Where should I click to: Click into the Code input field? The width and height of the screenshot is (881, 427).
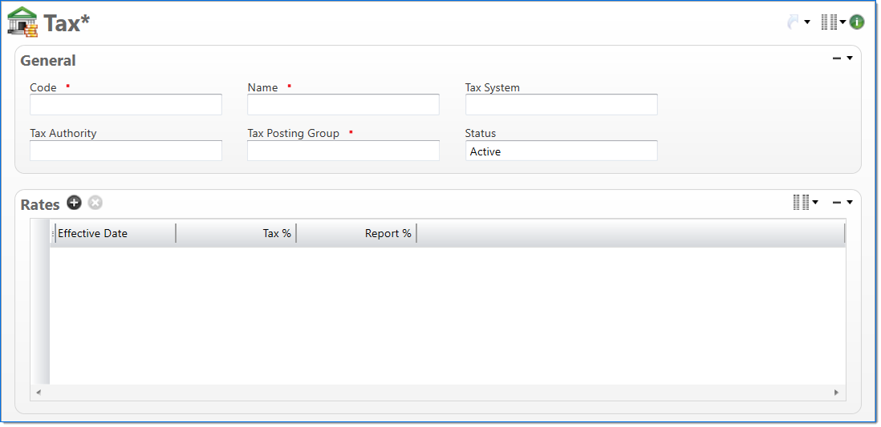tap(126, 105)
